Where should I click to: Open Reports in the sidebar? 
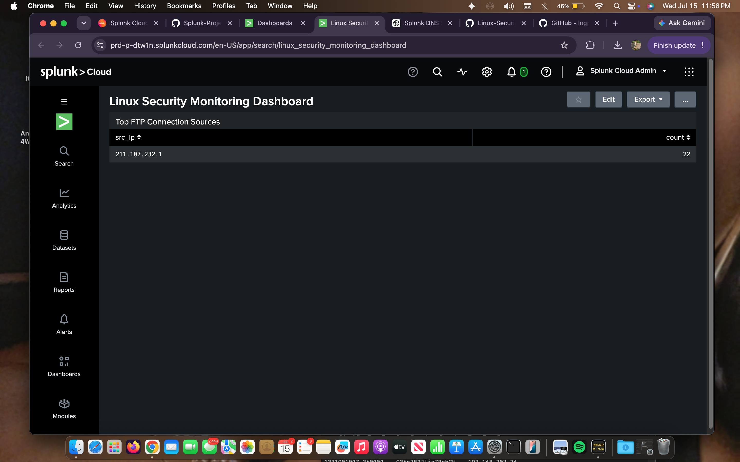pos(64,283)
